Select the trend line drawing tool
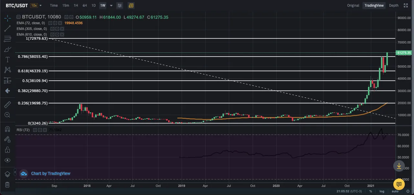Screen dimensions: 414x195 [x=7, y=28]
